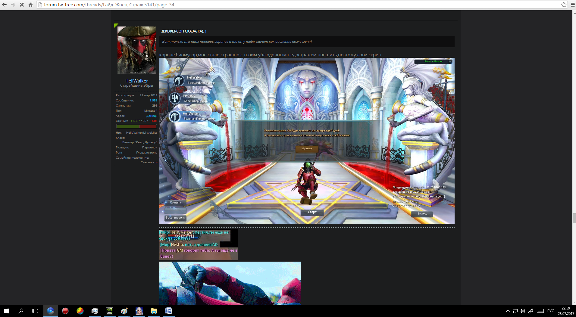Click the page vertical scrollbar thumb

(x=574, y=218)
